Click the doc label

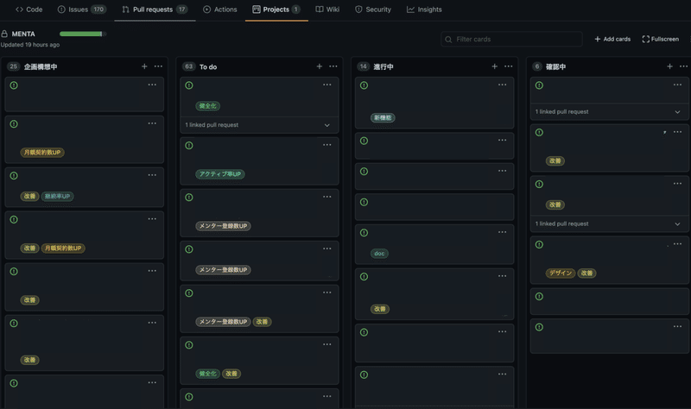379,254
